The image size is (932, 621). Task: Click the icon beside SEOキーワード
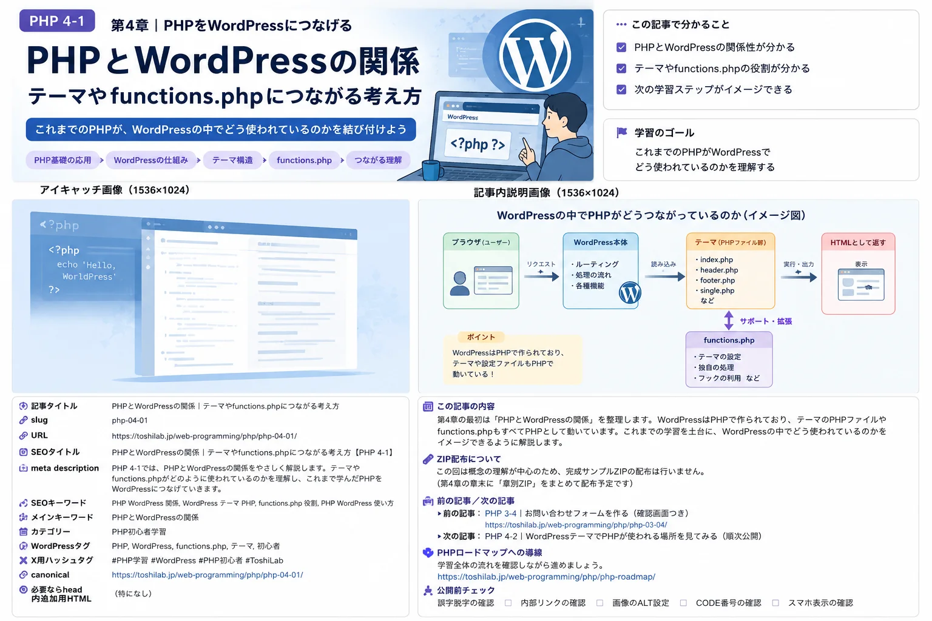tap(23, 503)
